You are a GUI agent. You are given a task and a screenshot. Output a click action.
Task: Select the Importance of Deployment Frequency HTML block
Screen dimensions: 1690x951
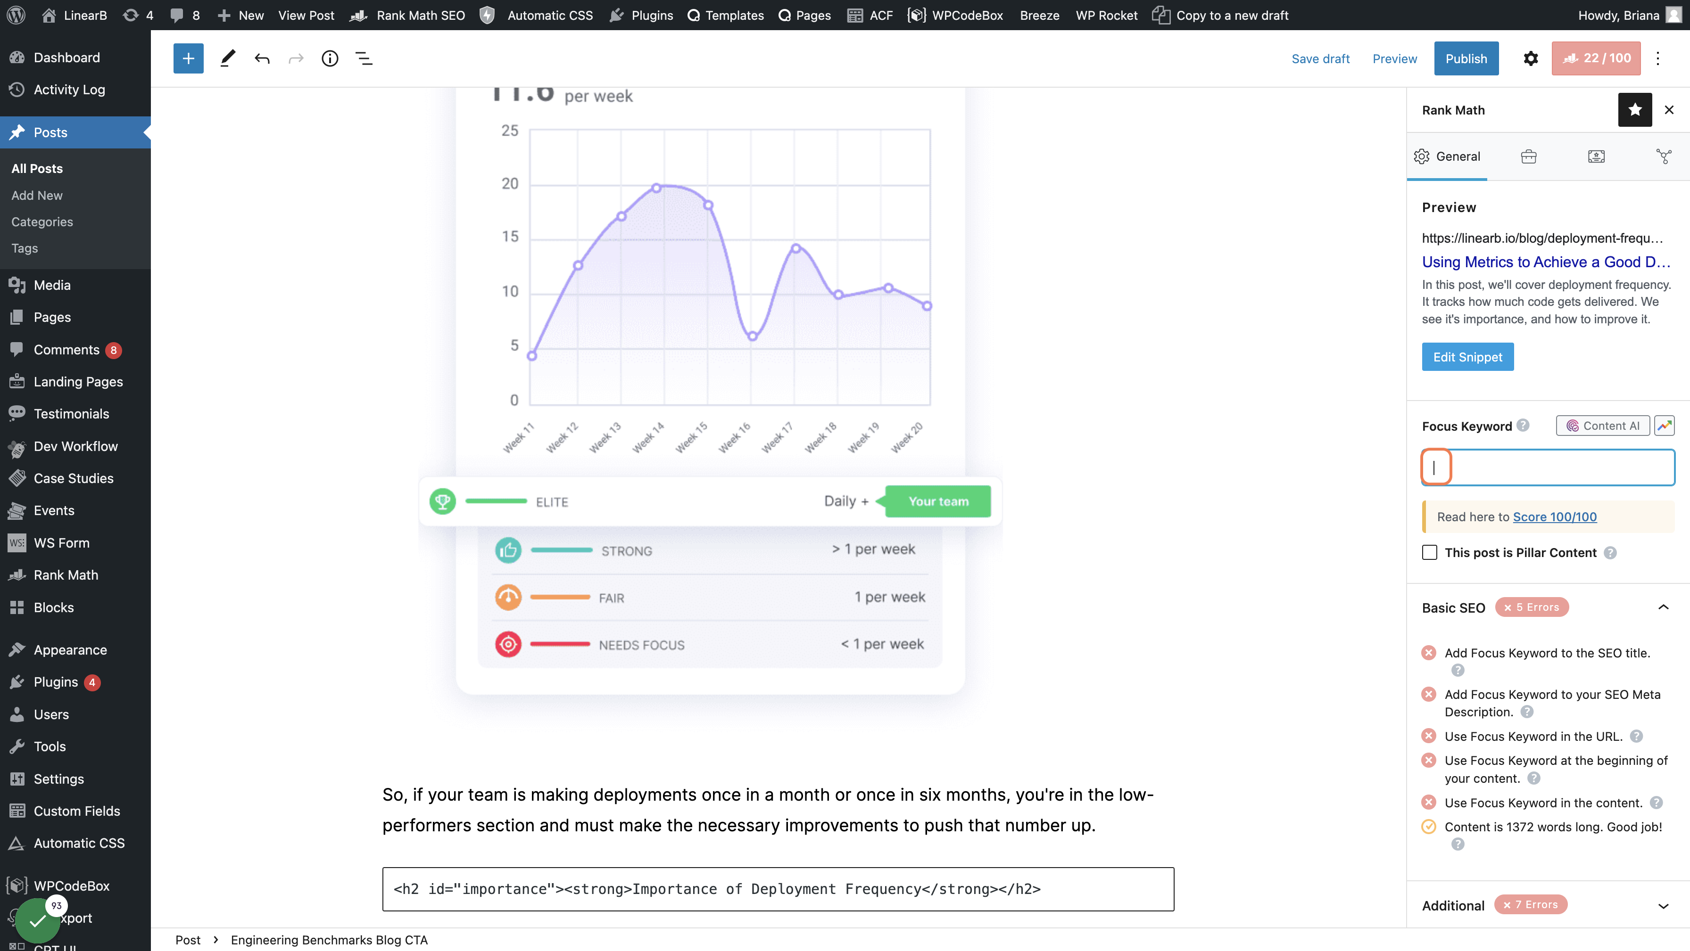pyautogui.click(x=778, y=889)
